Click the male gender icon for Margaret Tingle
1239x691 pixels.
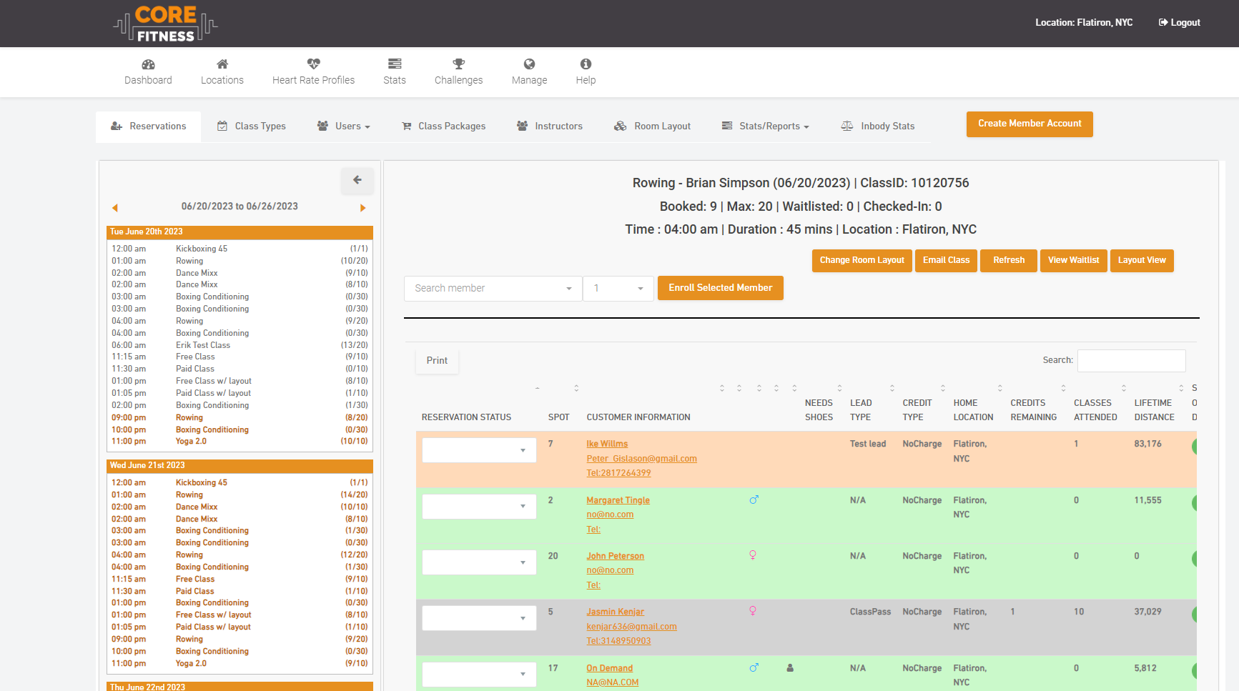[754, 499]
